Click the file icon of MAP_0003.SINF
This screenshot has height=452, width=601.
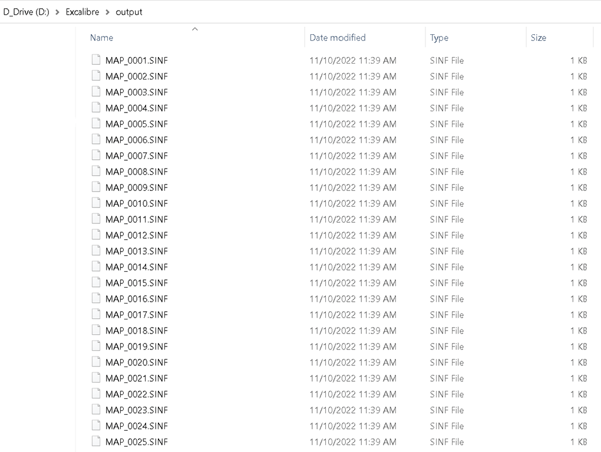coord(96,91)
